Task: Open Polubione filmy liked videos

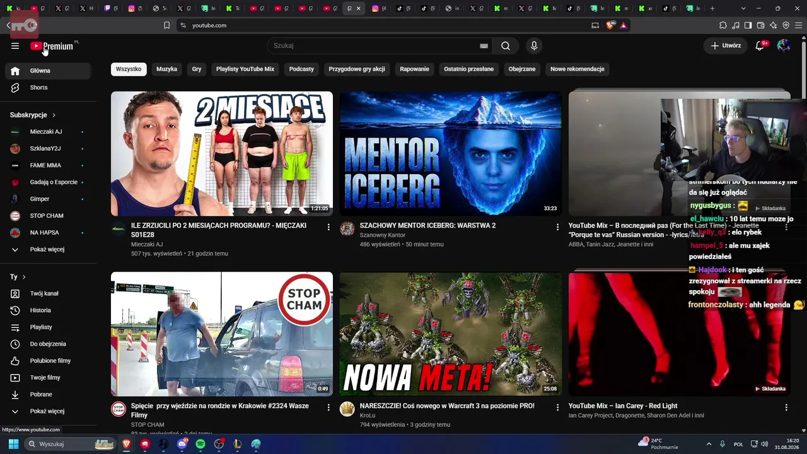Action: pyautogui.click(x=48, y=361)
